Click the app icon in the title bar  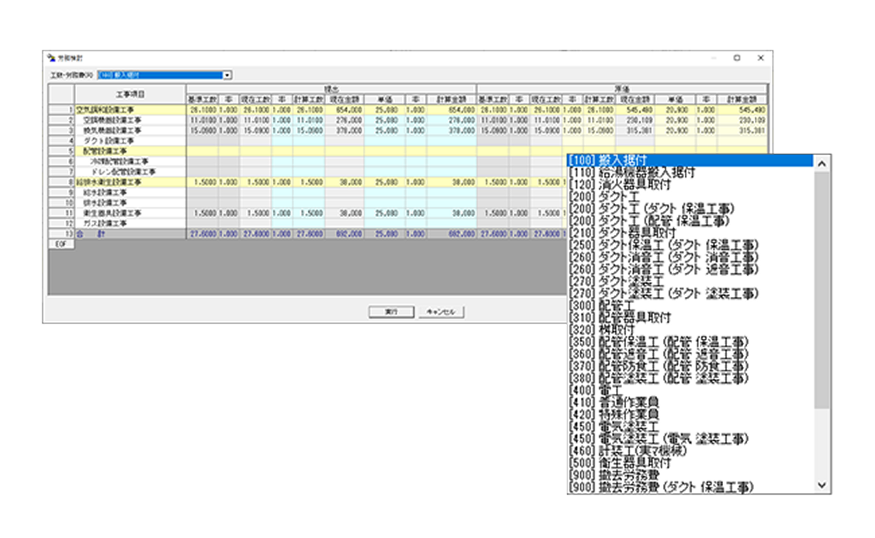click(51, 57)
